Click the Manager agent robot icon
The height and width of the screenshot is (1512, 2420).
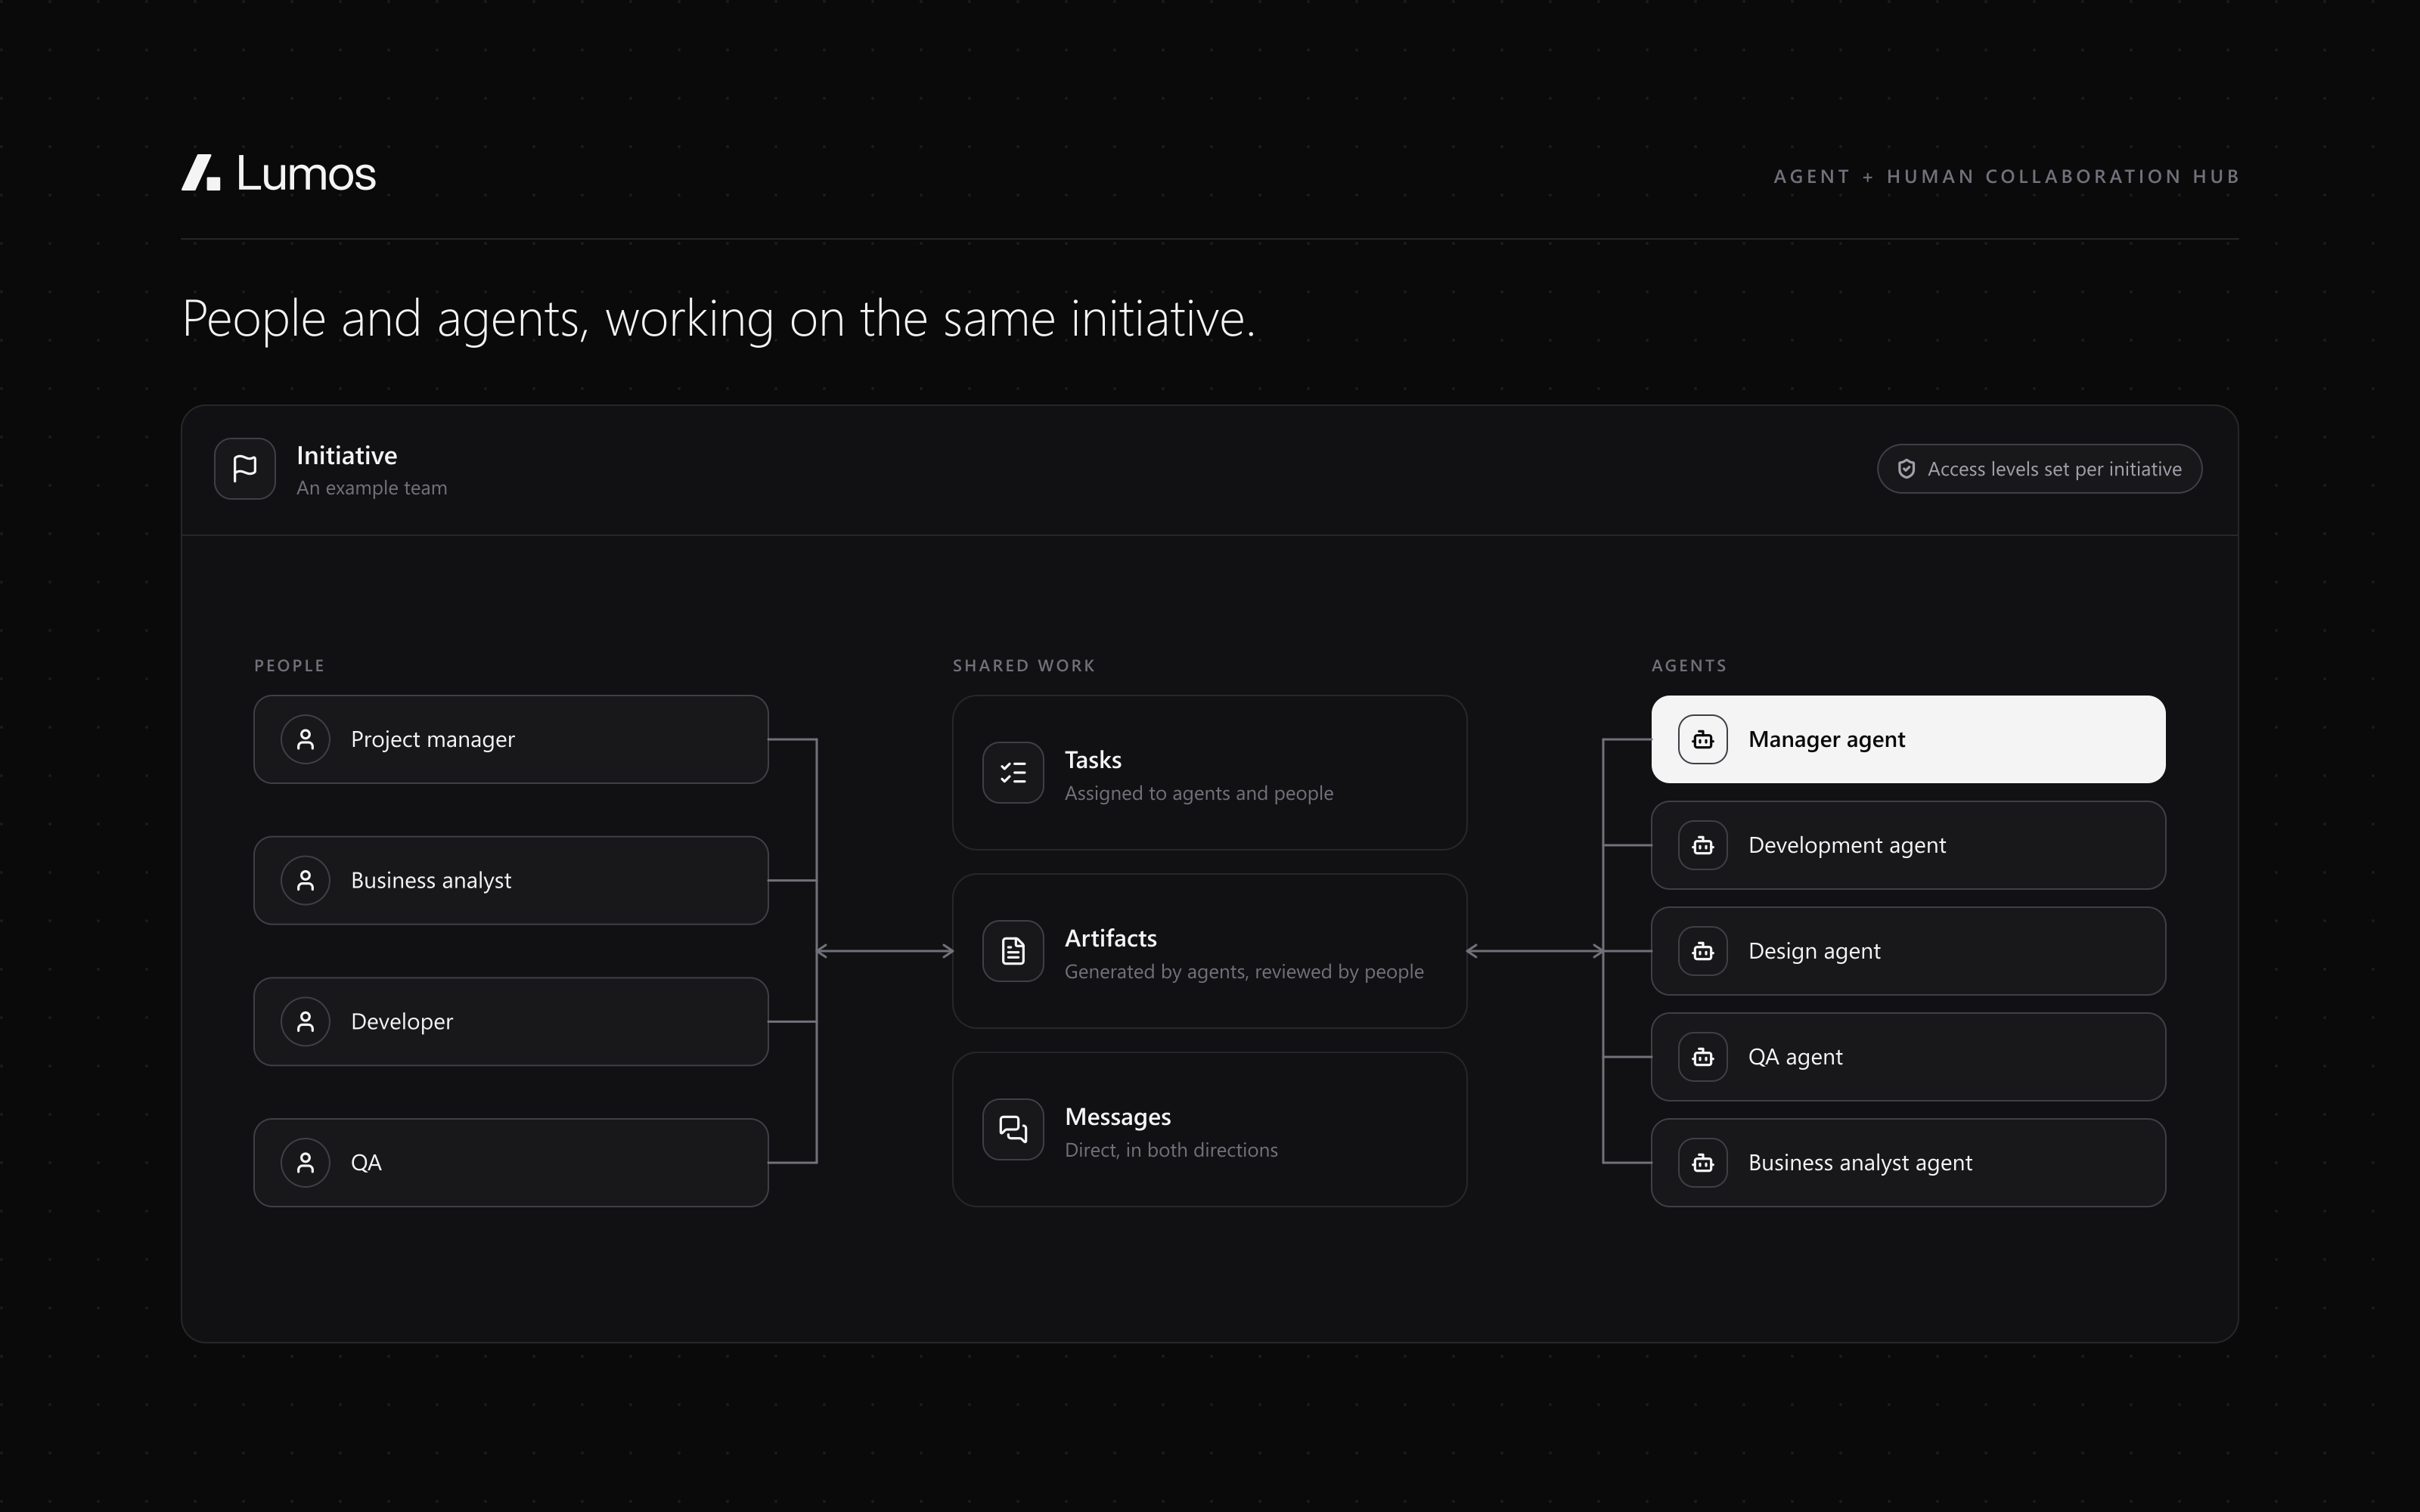point(1703,740)
